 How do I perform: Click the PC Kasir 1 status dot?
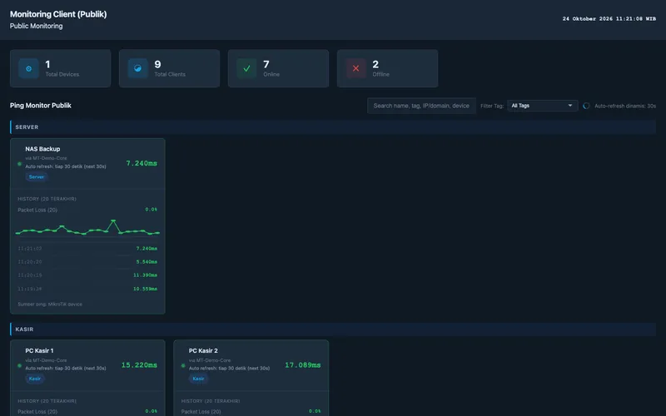click(x=19, y=365)
